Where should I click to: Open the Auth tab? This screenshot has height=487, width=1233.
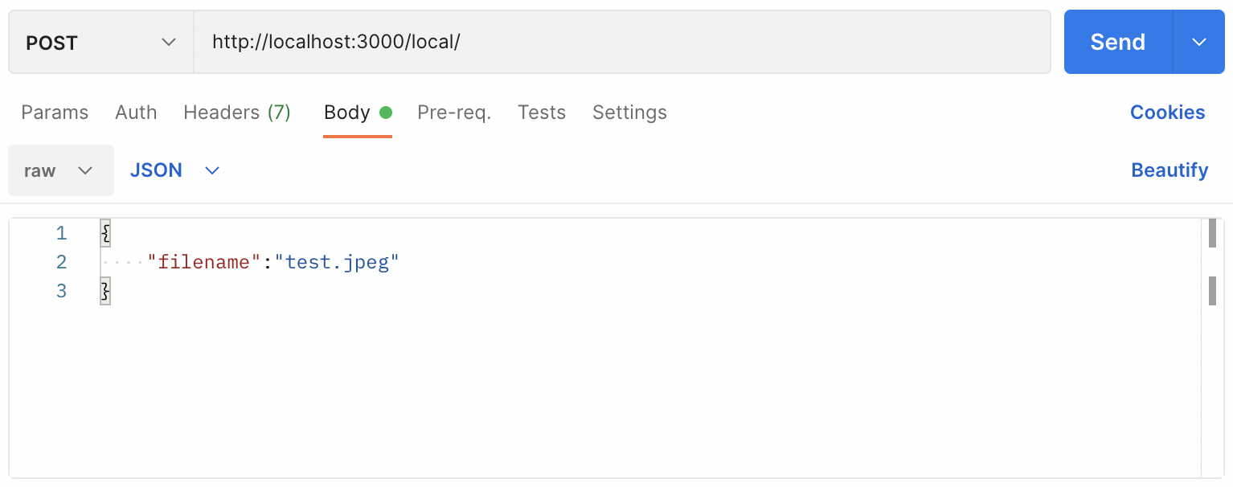[136, 113]
